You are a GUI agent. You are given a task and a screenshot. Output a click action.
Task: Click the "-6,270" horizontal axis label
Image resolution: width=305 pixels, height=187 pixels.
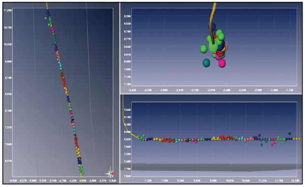click(23, 181)
